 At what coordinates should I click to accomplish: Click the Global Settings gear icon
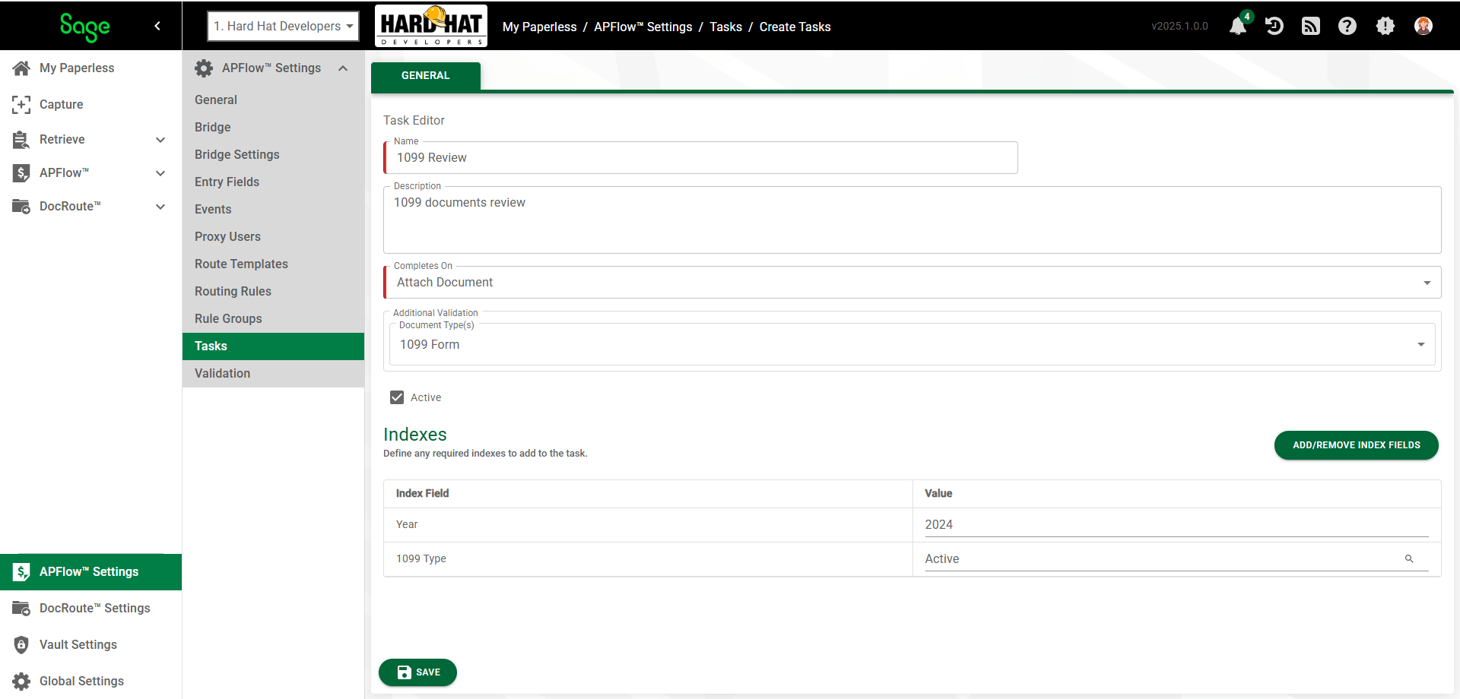(x=21, y=682)
